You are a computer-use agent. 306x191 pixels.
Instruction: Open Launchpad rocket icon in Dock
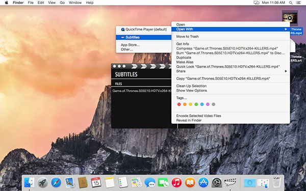pyautogui.click(x=42, y=183)
